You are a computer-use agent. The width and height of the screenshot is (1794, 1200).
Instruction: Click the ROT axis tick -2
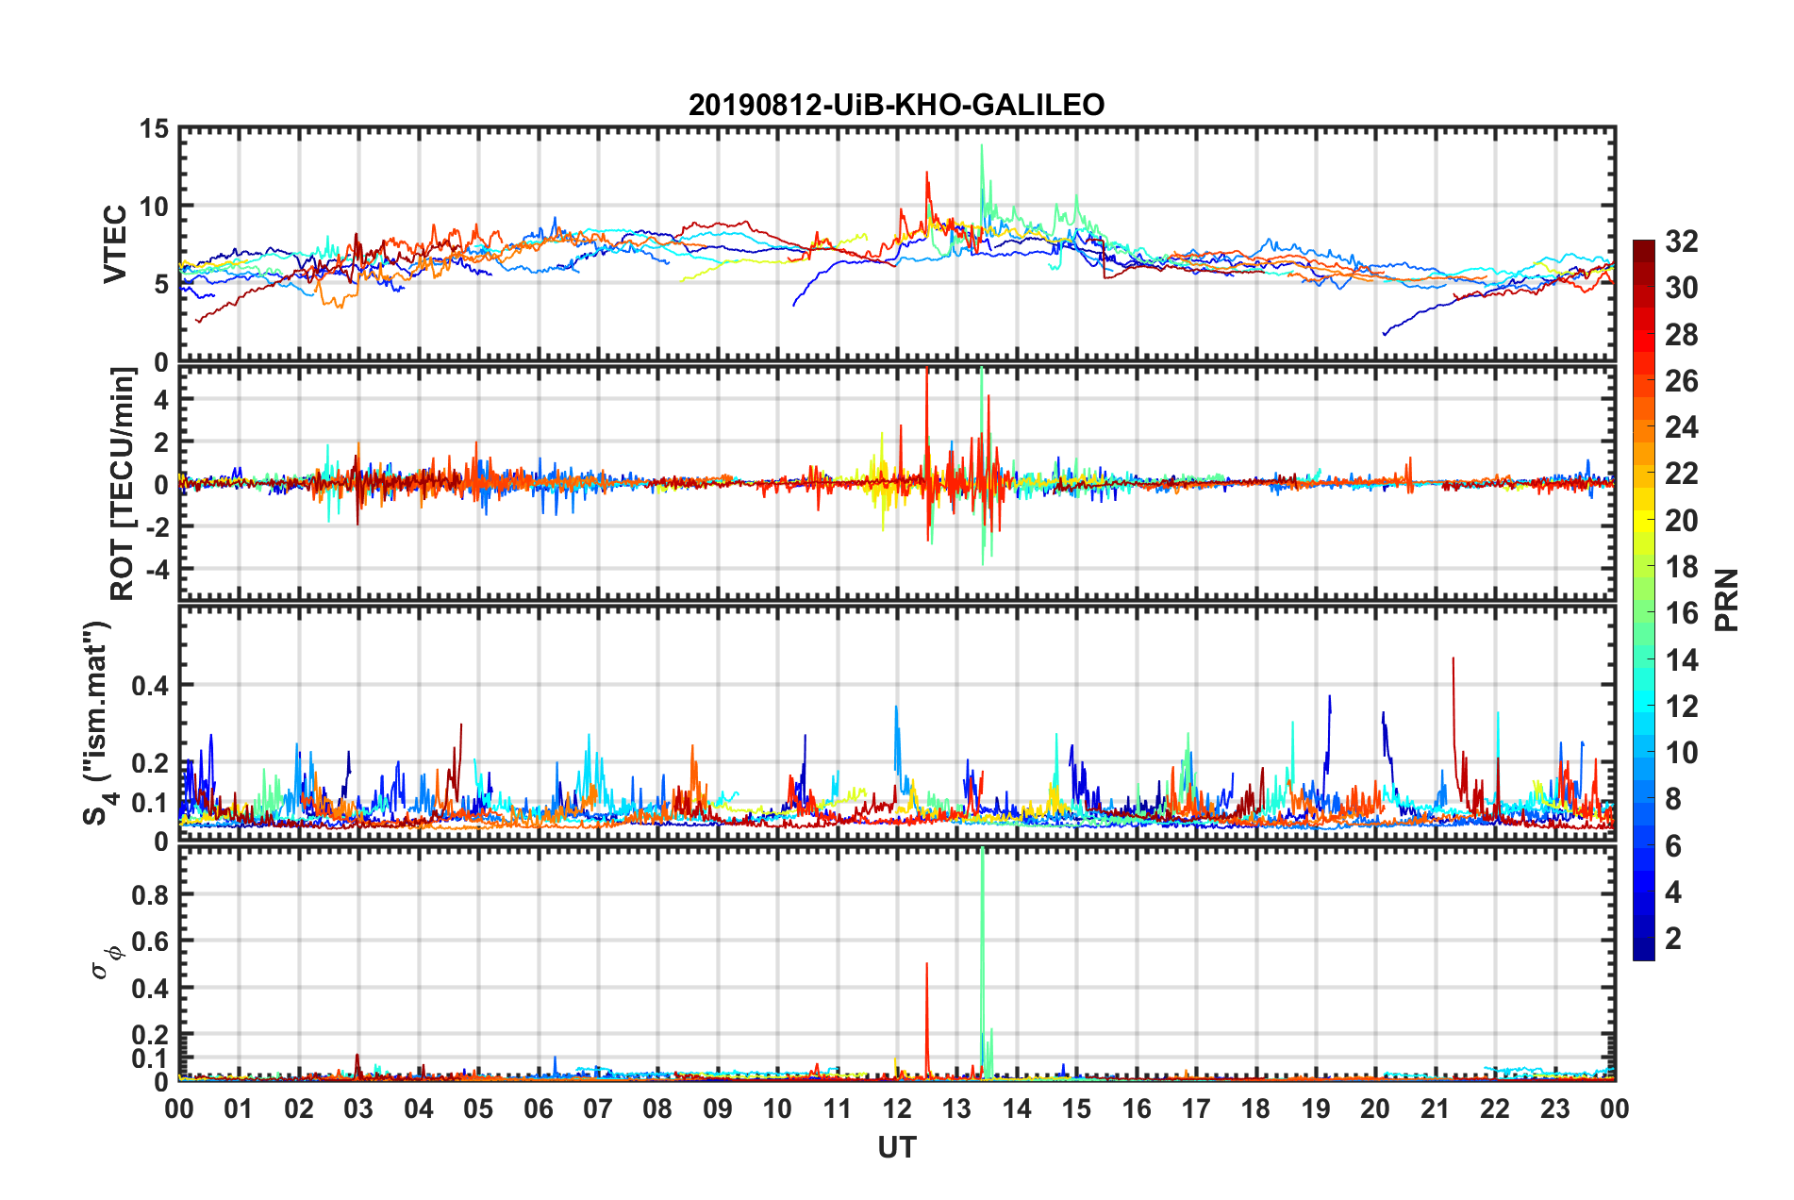[157, 526]
